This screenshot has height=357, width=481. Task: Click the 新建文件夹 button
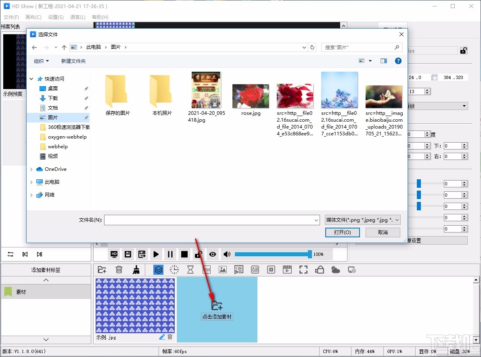tap(73, 61)
